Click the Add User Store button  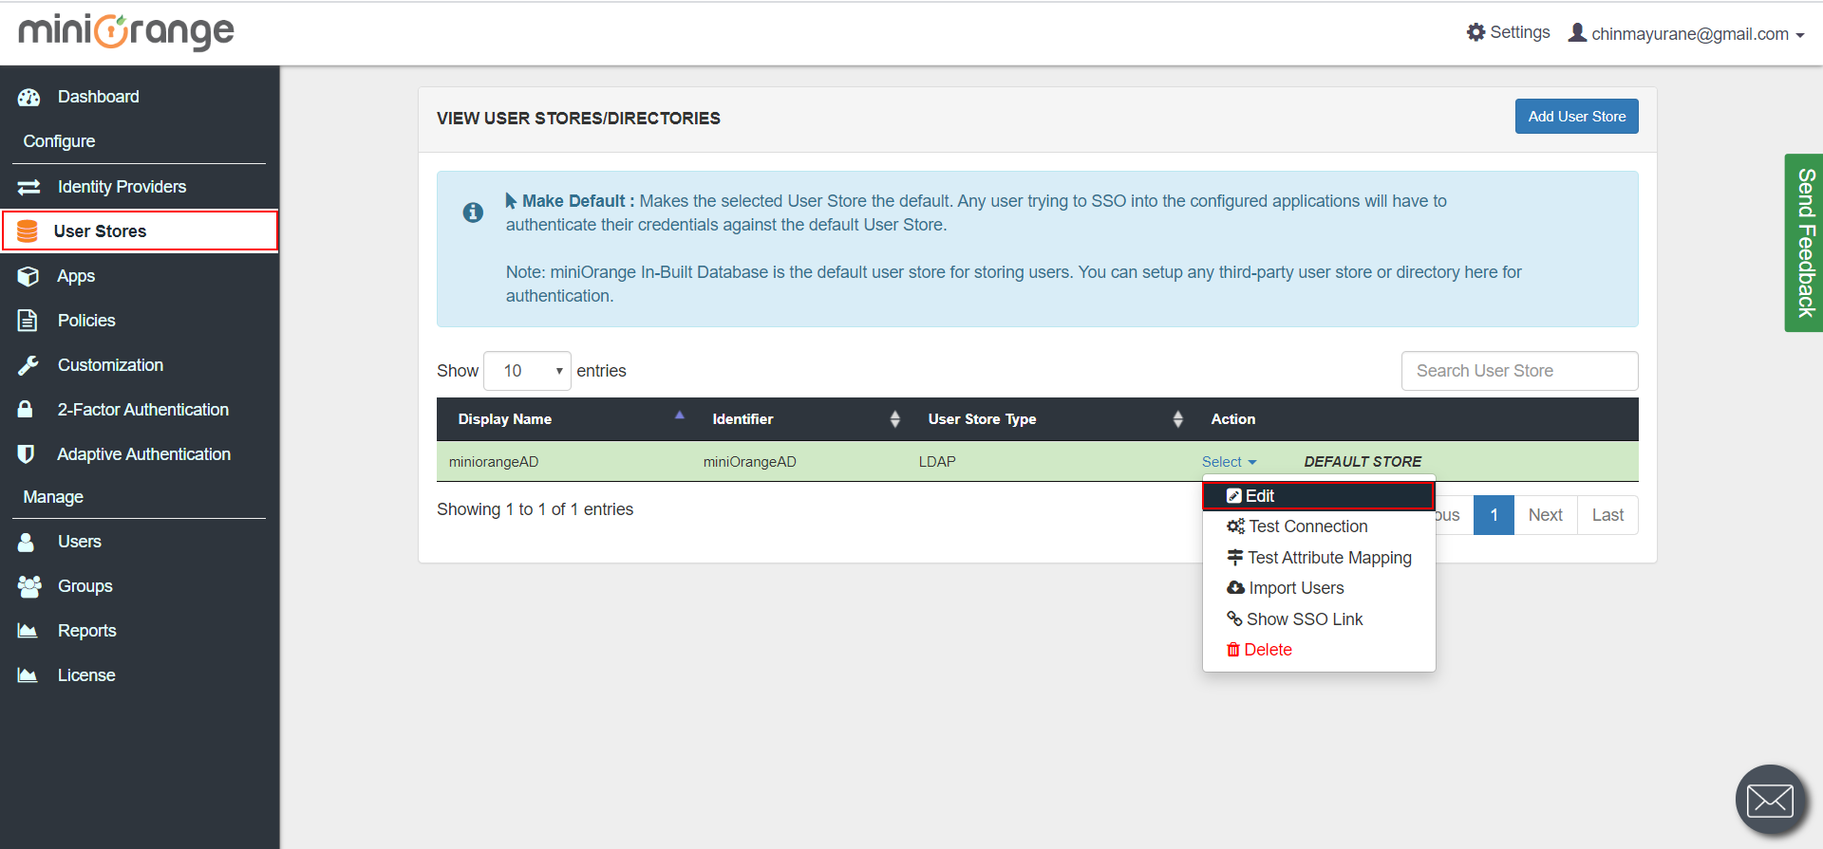[1576, 117]
